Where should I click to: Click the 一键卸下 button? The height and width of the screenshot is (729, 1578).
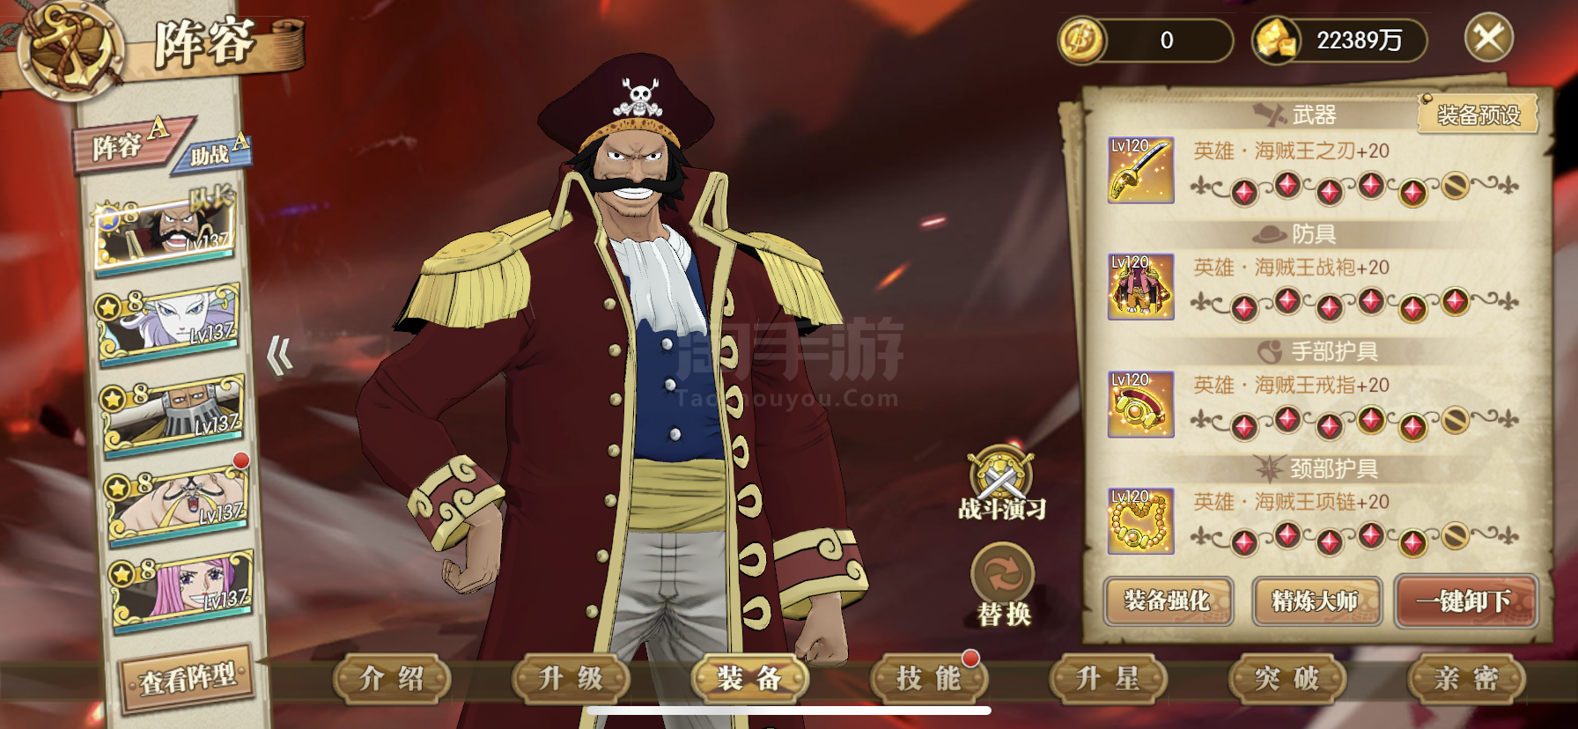click(x=1466, y=601)
